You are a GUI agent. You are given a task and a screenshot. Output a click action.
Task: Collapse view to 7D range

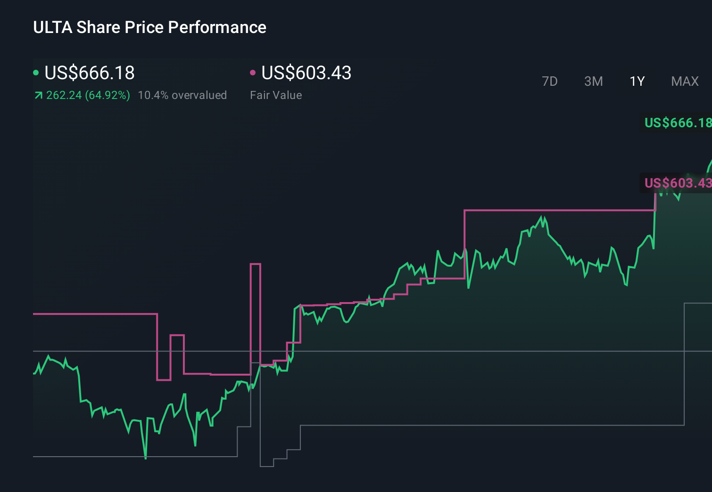pos(550,81)
